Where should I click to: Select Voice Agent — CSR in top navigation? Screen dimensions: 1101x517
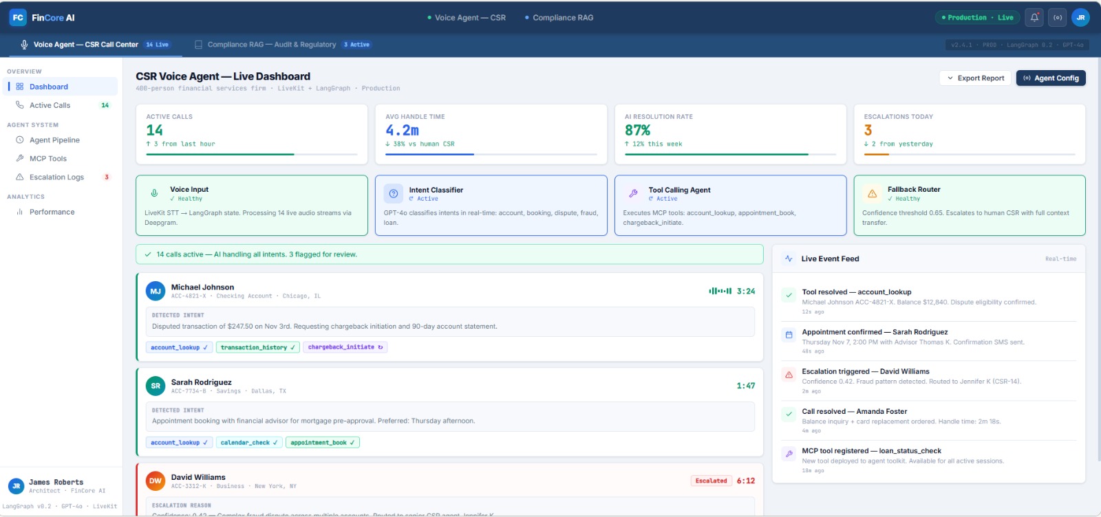466,18
